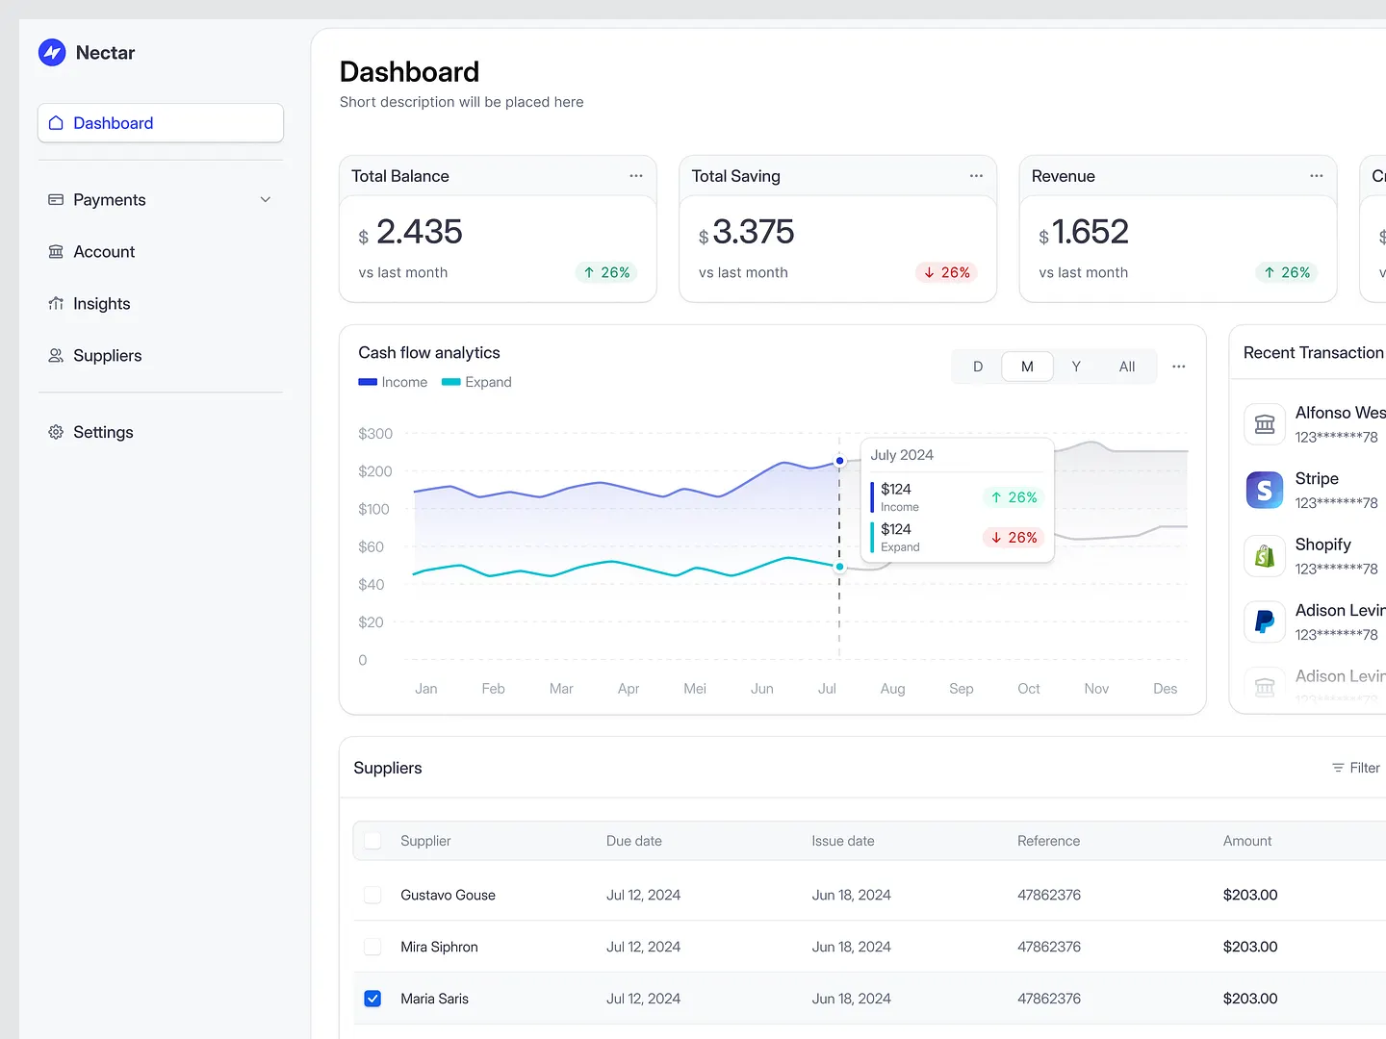Click the Payments card icon
Screen dimensions: 1386x1039
click(56, 199)
